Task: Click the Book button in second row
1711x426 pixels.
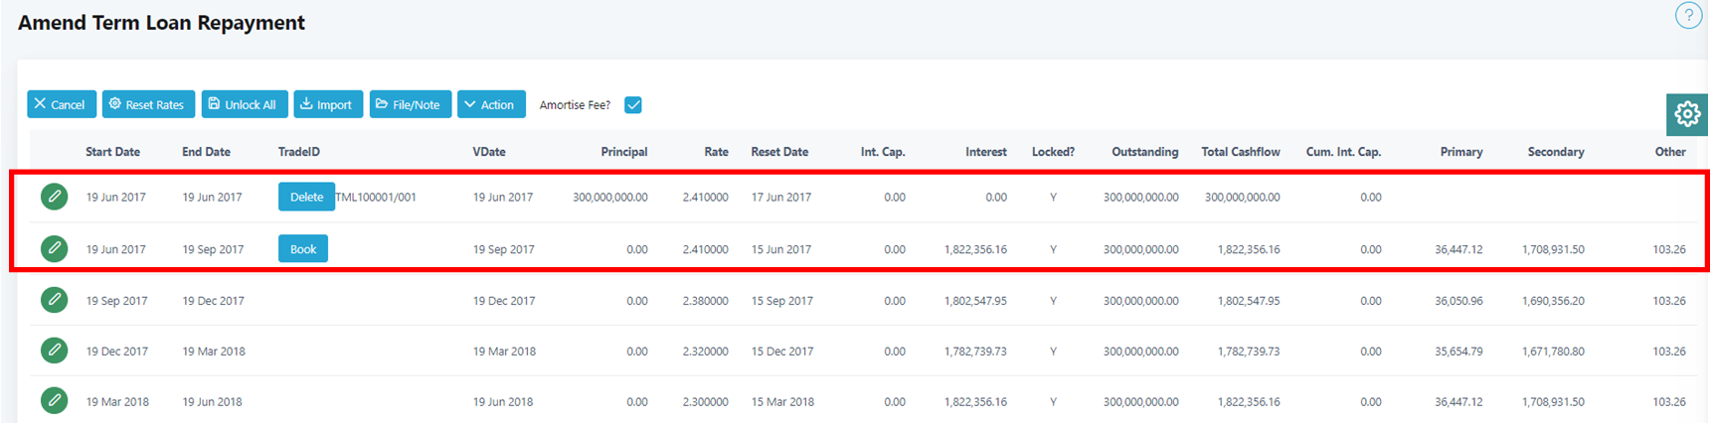Action: coord(302,249)
